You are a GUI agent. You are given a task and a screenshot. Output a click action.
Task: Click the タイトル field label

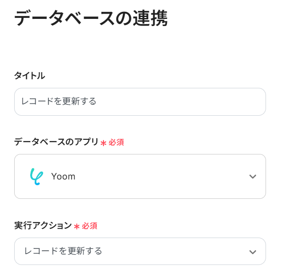coord(30,76)
